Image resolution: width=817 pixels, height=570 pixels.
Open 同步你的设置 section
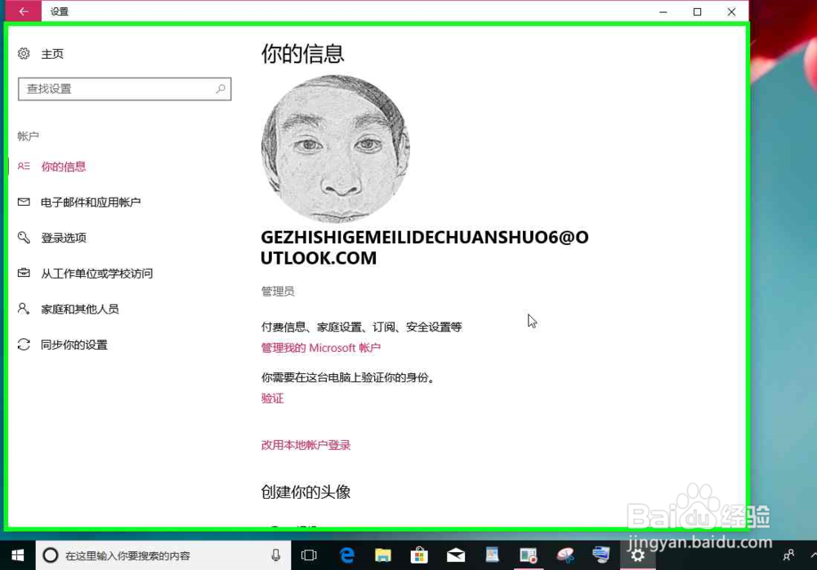74,345
